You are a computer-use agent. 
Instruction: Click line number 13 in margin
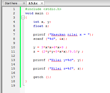pos(13,60)
